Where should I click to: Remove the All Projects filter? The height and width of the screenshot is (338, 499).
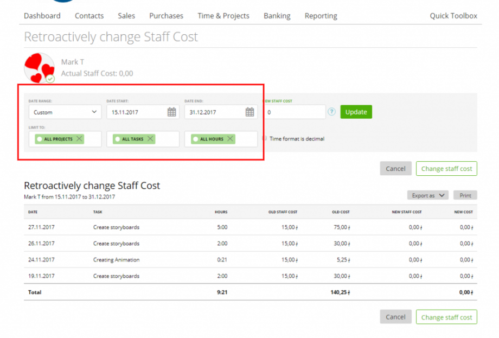click(79, 138)
